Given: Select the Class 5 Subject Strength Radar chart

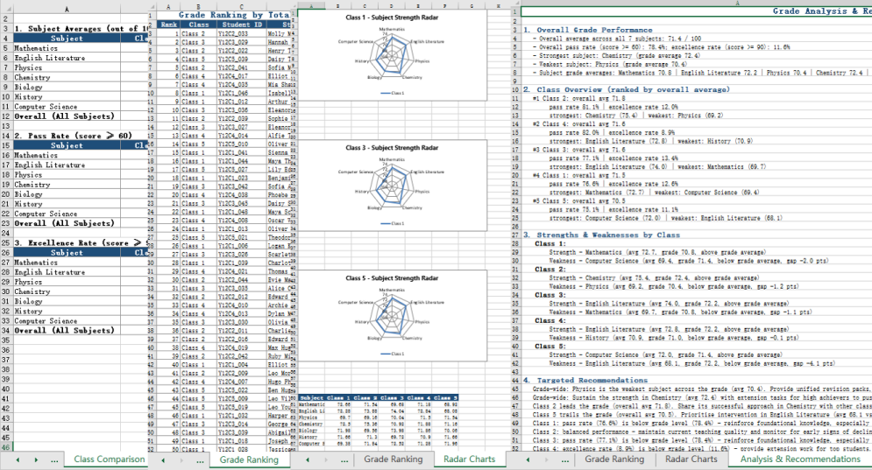Looking at the screenshot, I should [392, 316].
